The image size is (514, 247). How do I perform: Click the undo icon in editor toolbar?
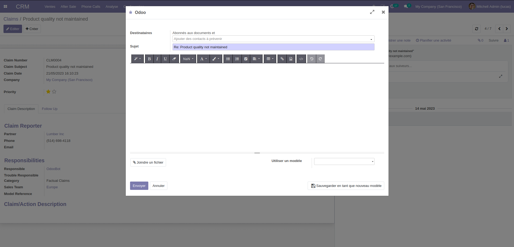click(312, 59)
